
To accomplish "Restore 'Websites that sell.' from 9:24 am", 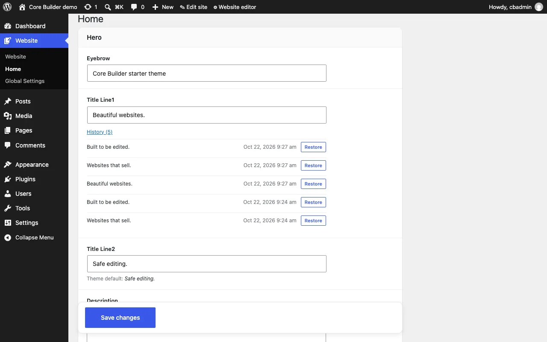I will [313, 221].
